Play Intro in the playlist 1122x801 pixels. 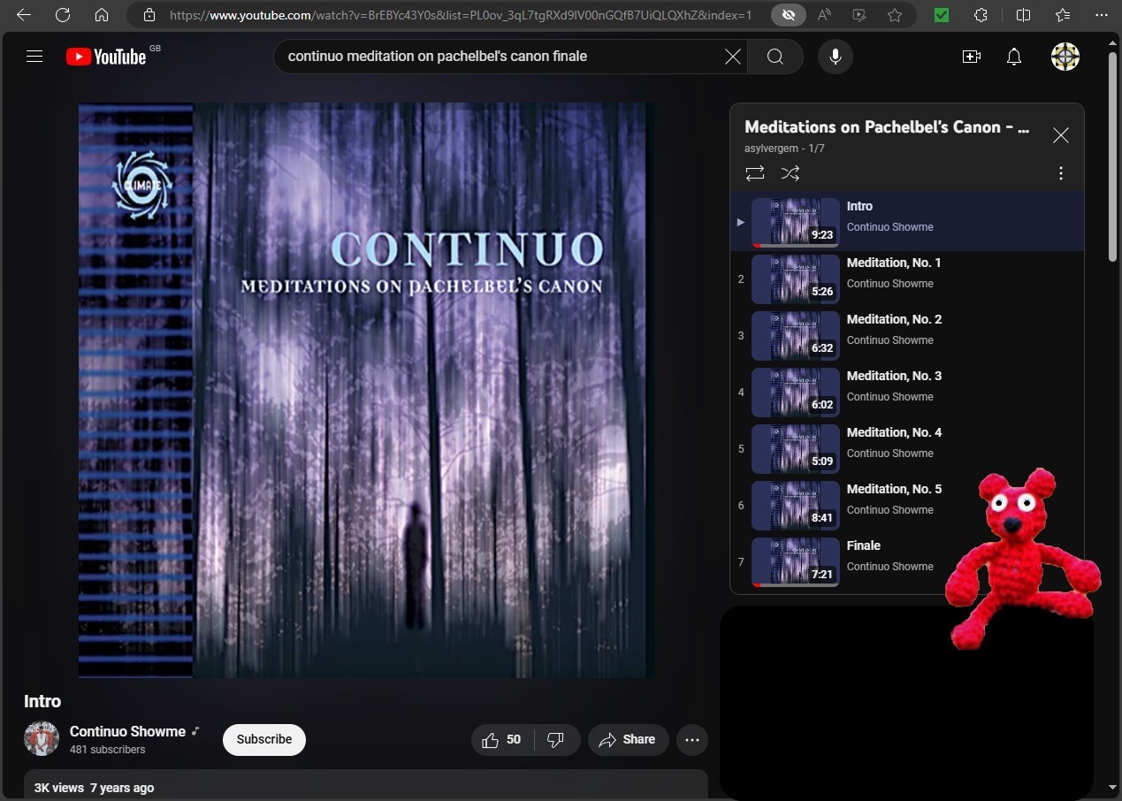(x=907, y=223)
